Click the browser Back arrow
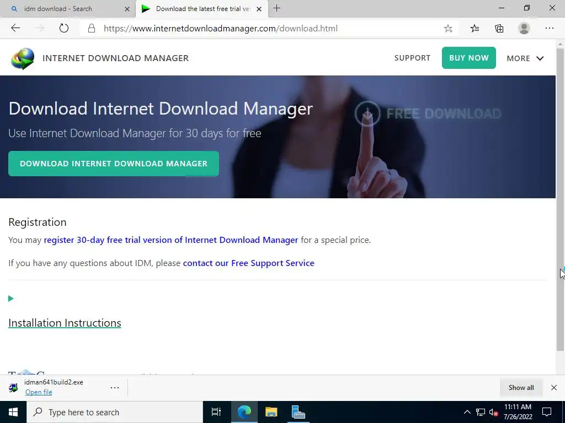The image size is (565, 423). coord(15,28)
